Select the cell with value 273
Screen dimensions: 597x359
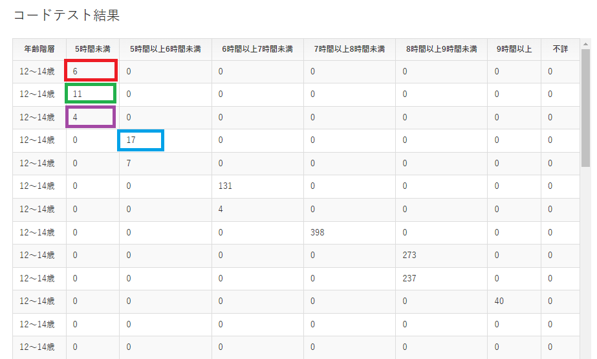click(x=441, y=256)
